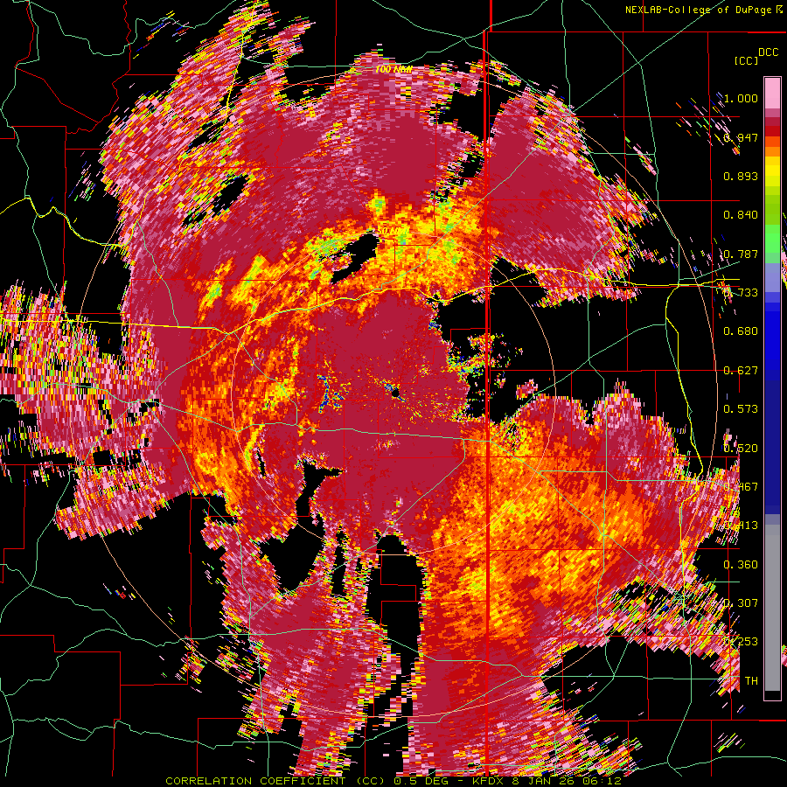Click the 0.787 legend value
This screenshot has height=787, width=787.
click(741, 254)
